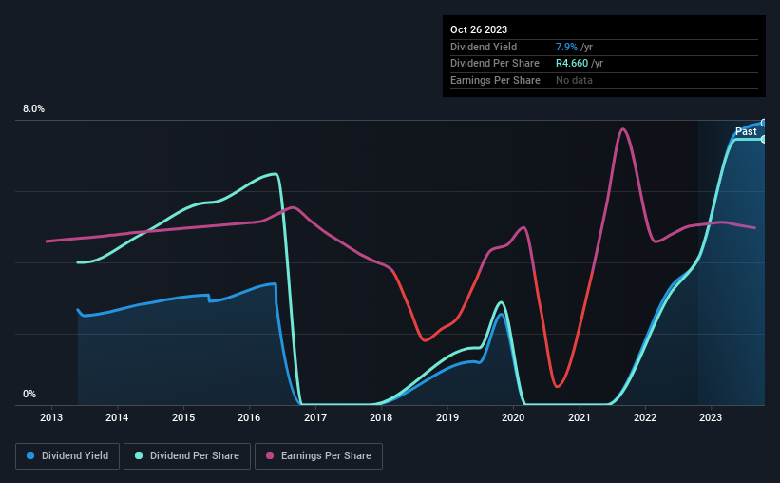Click the Oct 26 2023 tooltip date
The height and width of the screenshot is (483, 780).
(x=479, y=29)
